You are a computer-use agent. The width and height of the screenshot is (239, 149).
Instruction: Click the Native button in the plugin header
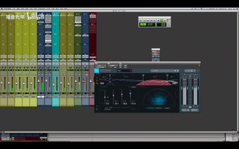tap(125, 67)
